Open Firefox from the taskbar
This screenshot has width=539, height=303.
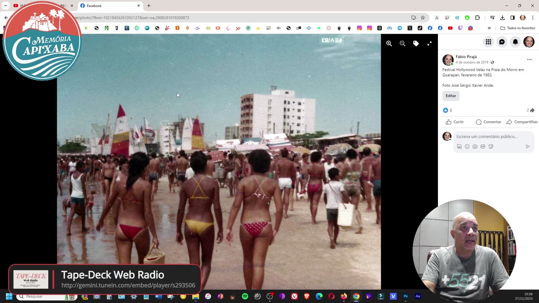pos(344,296)
